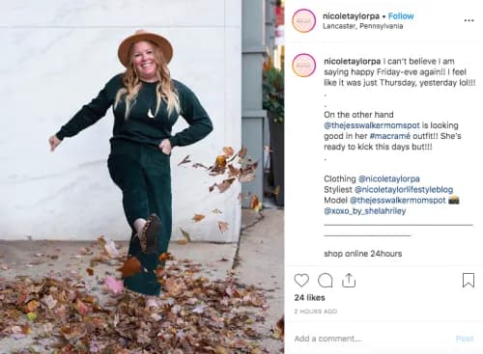Visit the @nicoletaylorlifestyleblog stylist mention

404,189
